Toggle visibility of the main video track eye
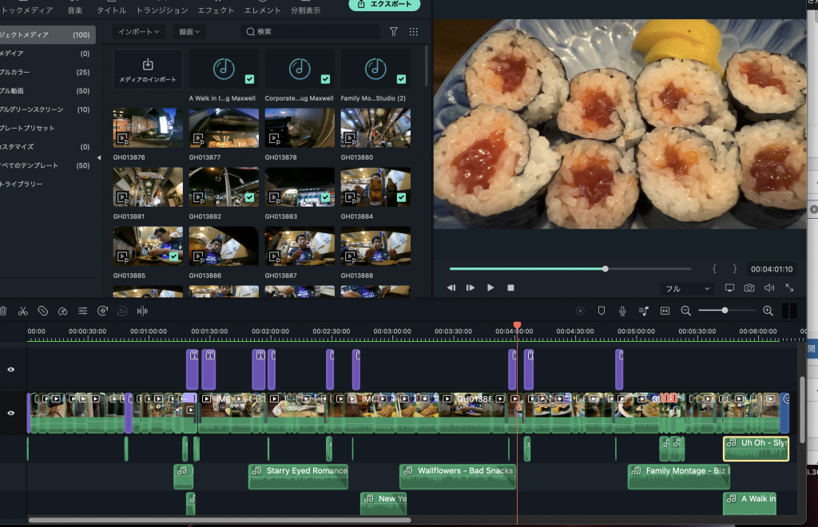Screen dimensions: 818x527 click(11, 413)
